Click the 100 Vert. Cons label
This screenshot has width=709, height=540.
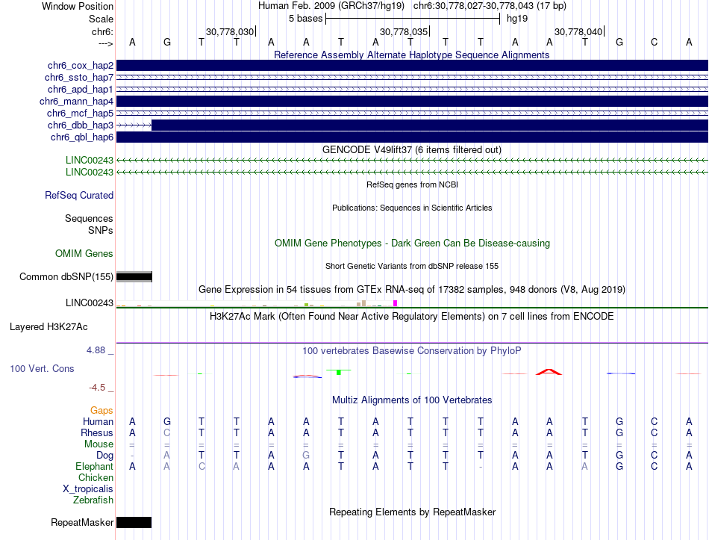coord(42,368)
